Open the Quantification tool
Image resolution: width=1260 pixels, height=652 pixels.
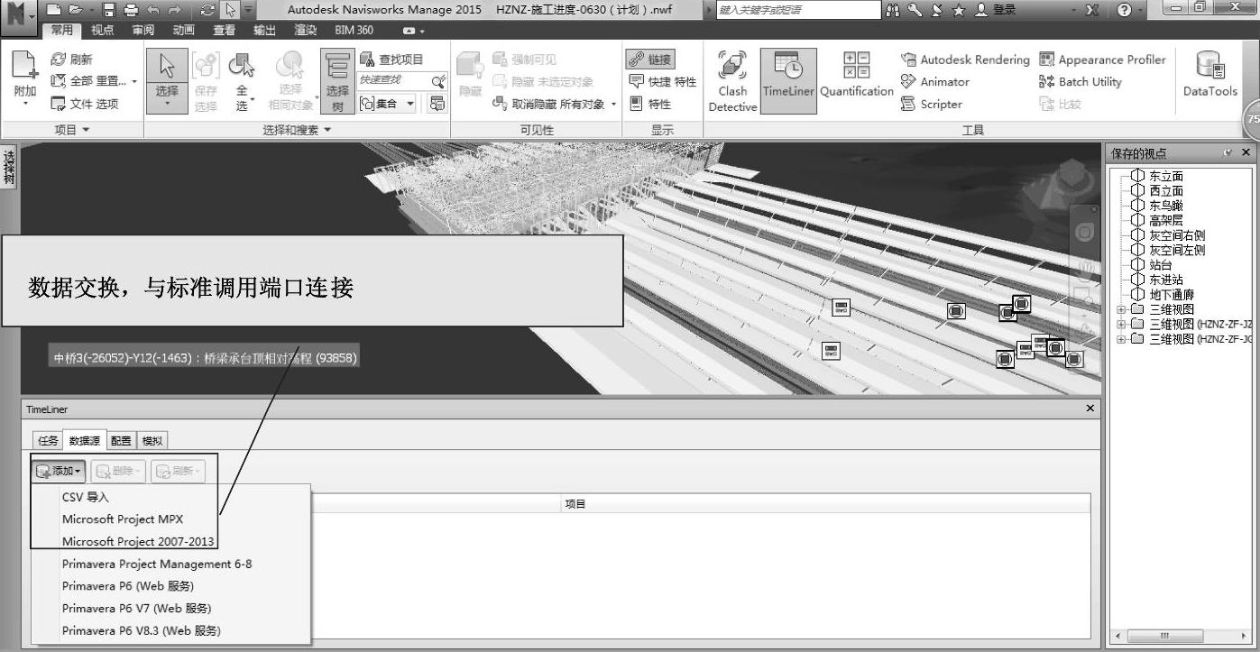tap(856, 74)
